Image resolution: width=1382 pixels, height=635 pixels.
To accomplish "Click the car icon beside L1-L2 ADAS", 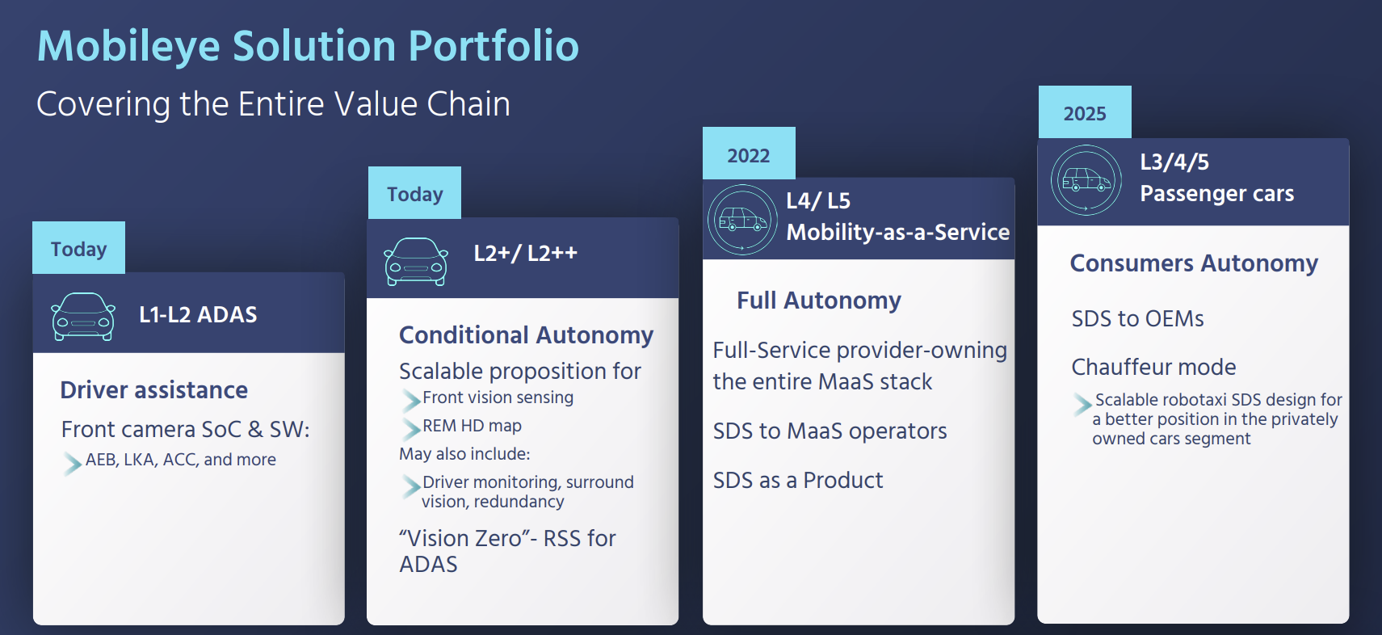I will tap(83, 316).
